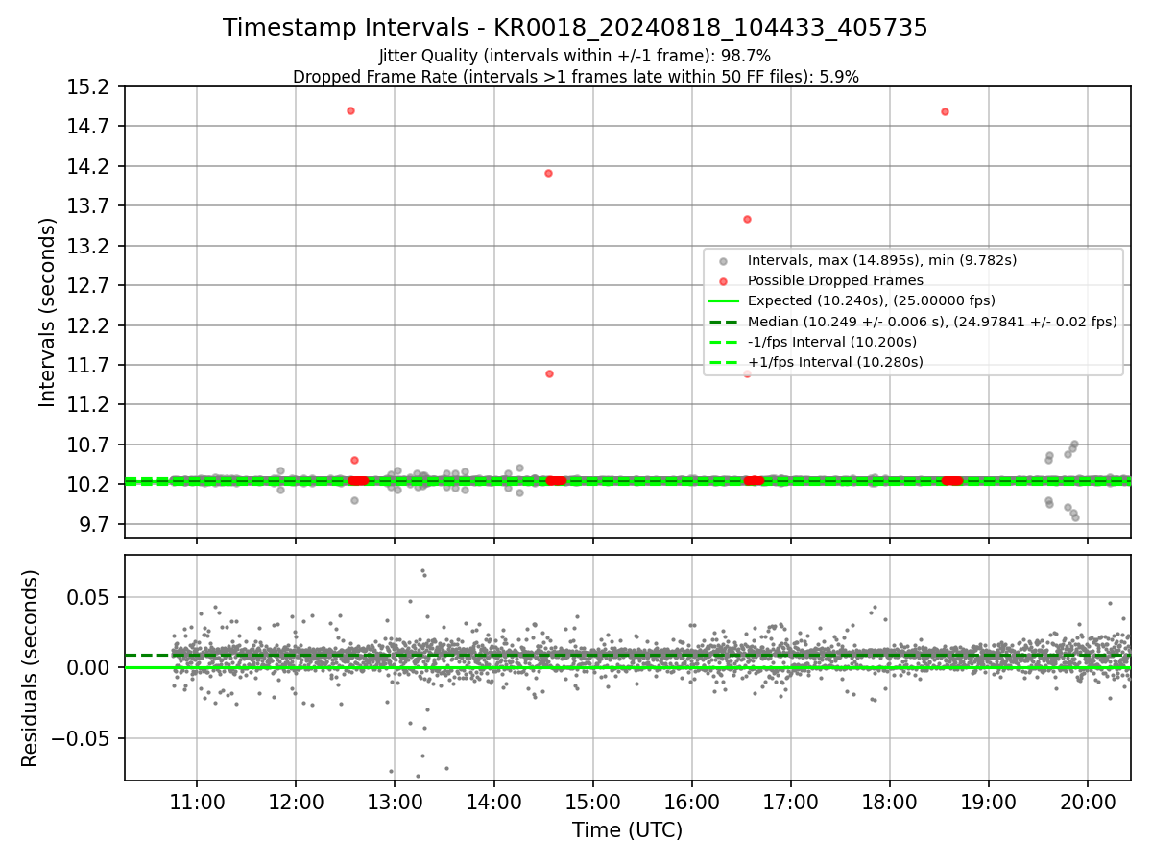Click the red dropped-frame point at 11.6 s near 14:30

[549, 373]
